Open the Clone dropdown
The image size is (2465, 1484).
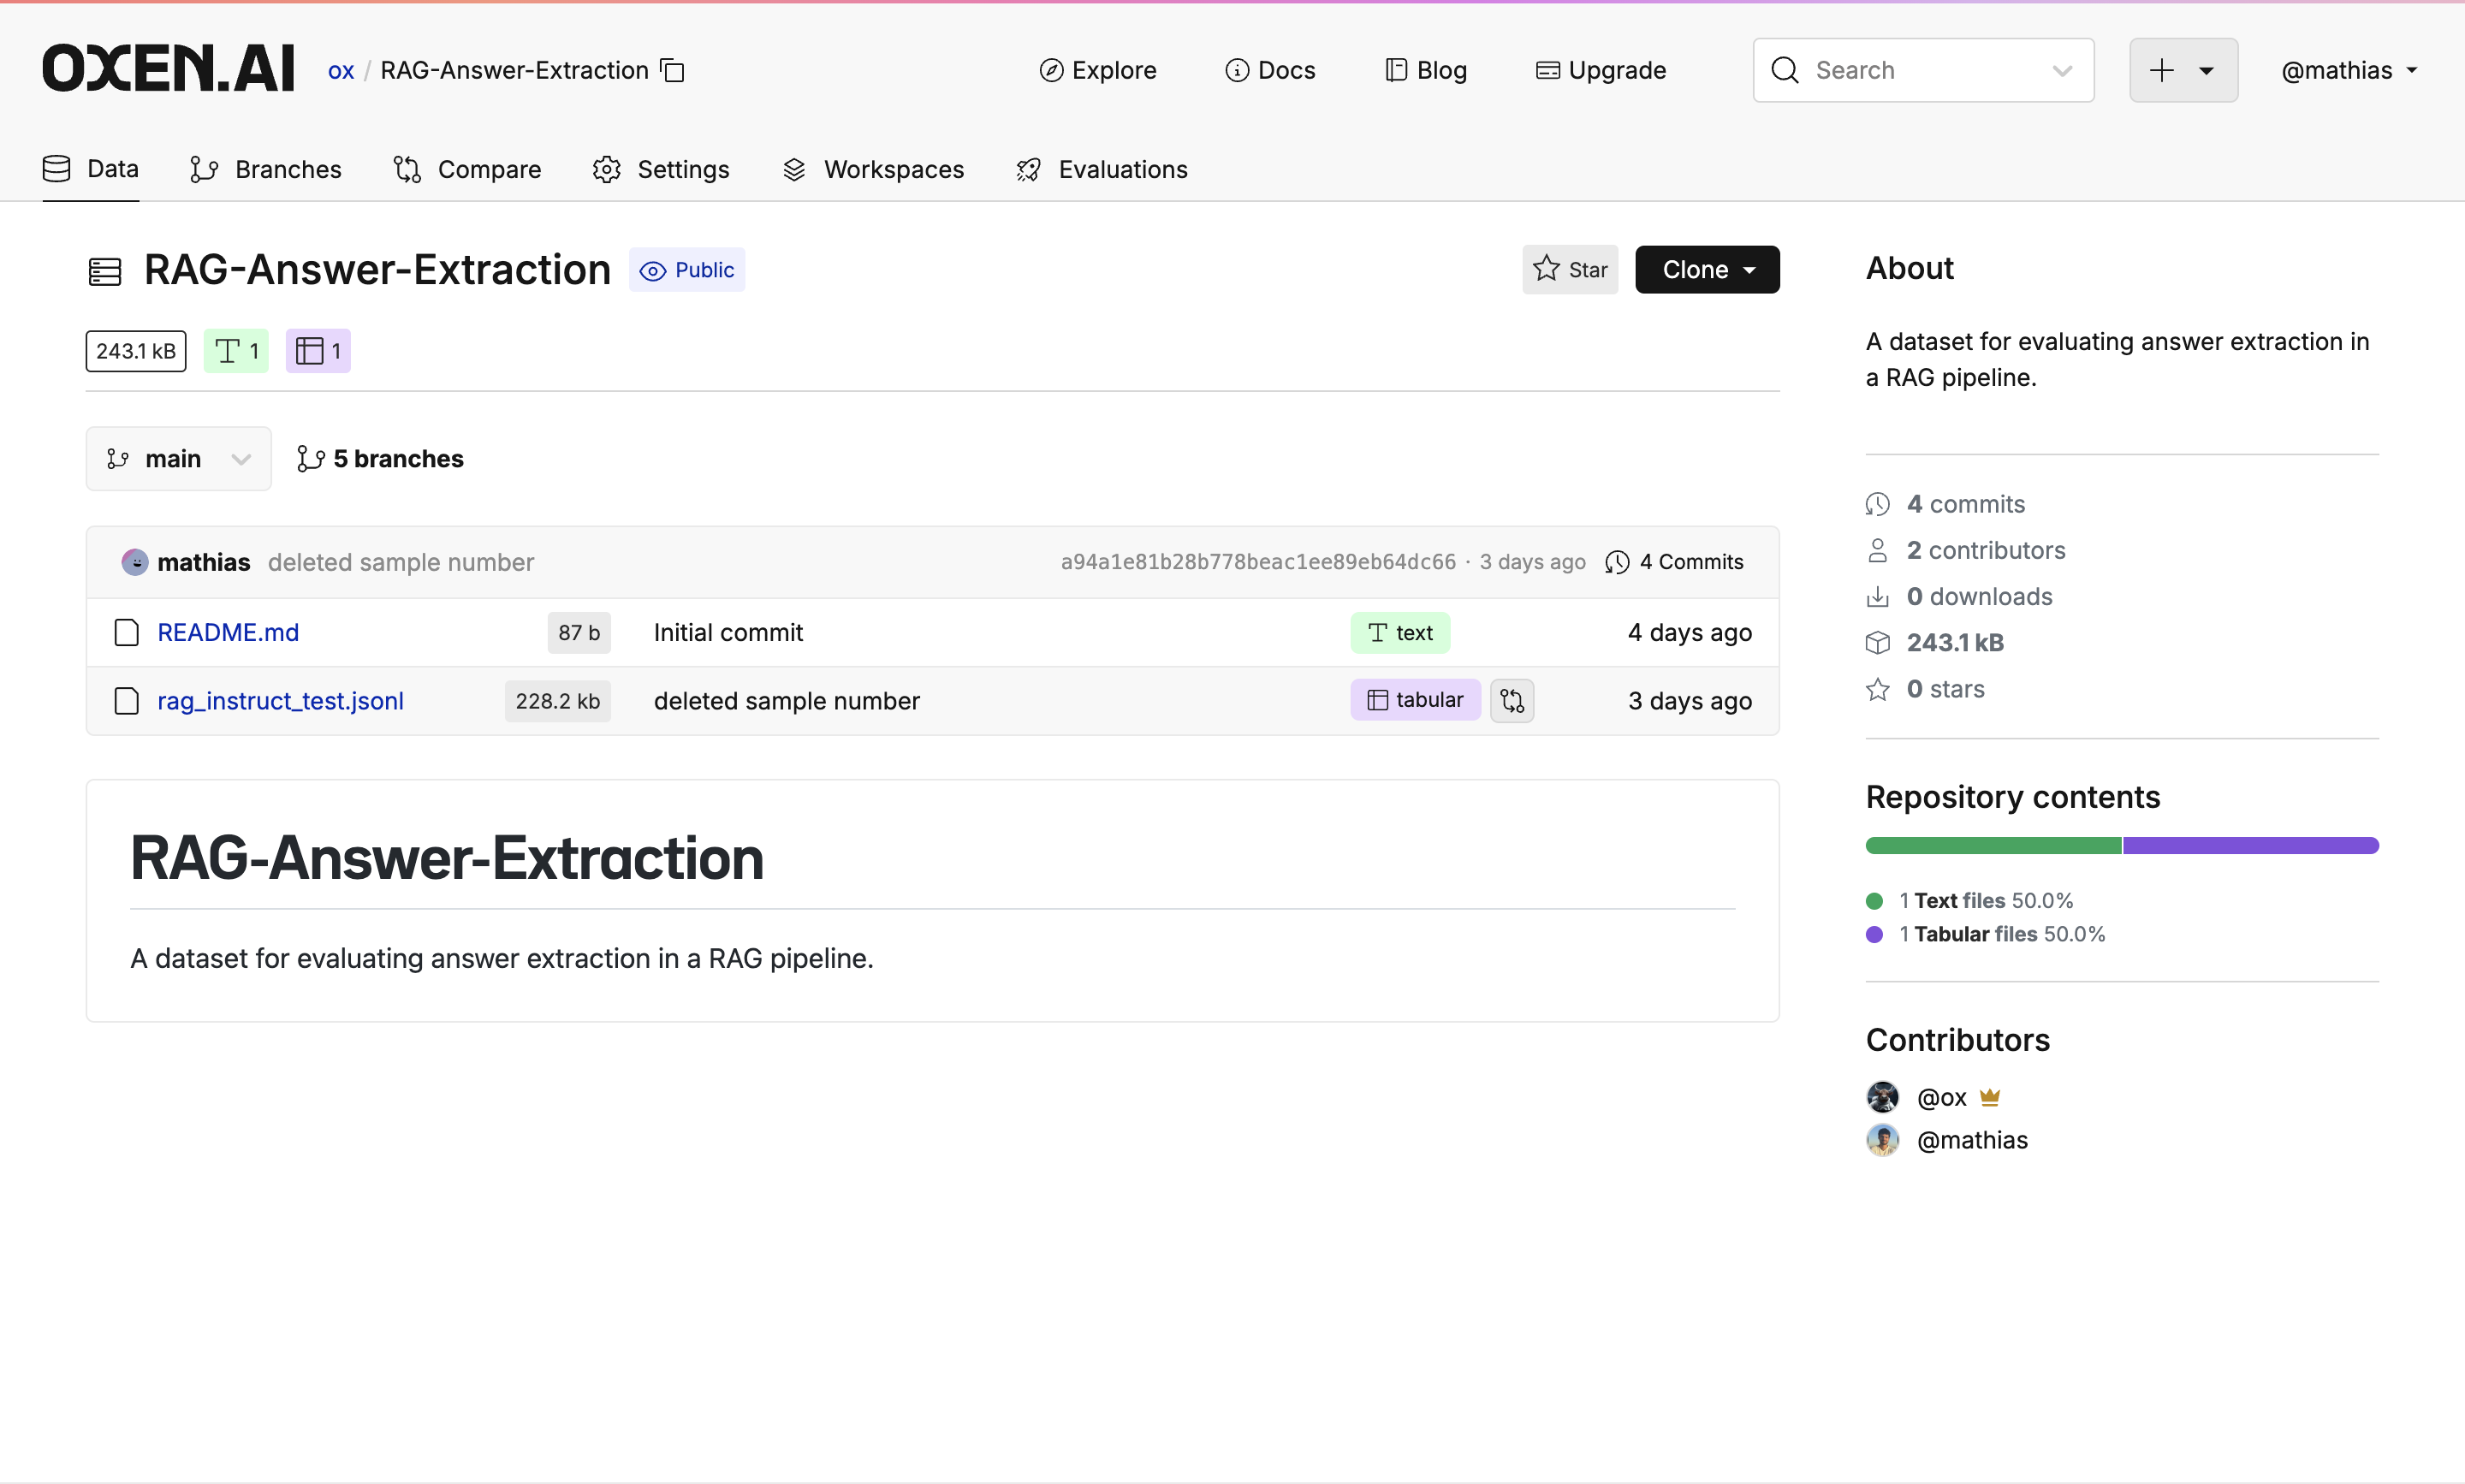click(x=1706, y=269)
